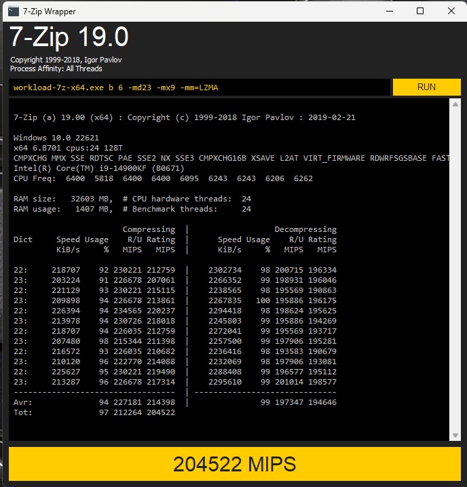Click the 7-Zip 19.0 heading
The image size is (467, 487).
(x=69, y=37)
